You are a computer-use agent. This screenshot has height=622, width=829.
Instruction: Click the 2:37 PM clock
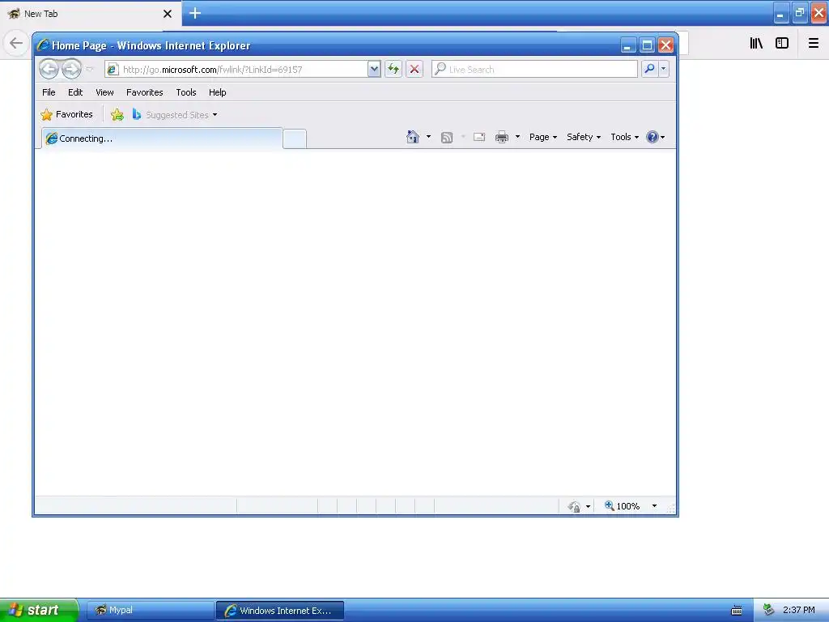tap(798, 611)
